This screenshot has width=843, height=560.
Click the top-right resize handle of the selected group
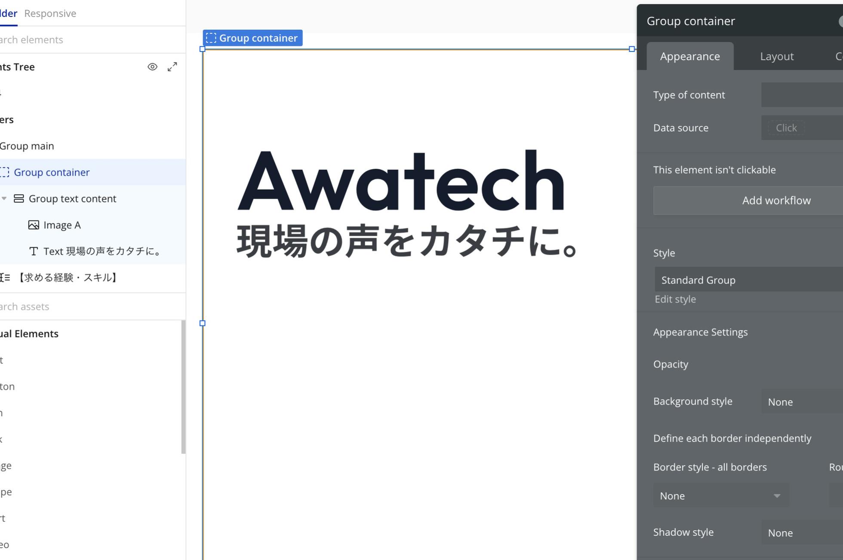coord(631,49)
